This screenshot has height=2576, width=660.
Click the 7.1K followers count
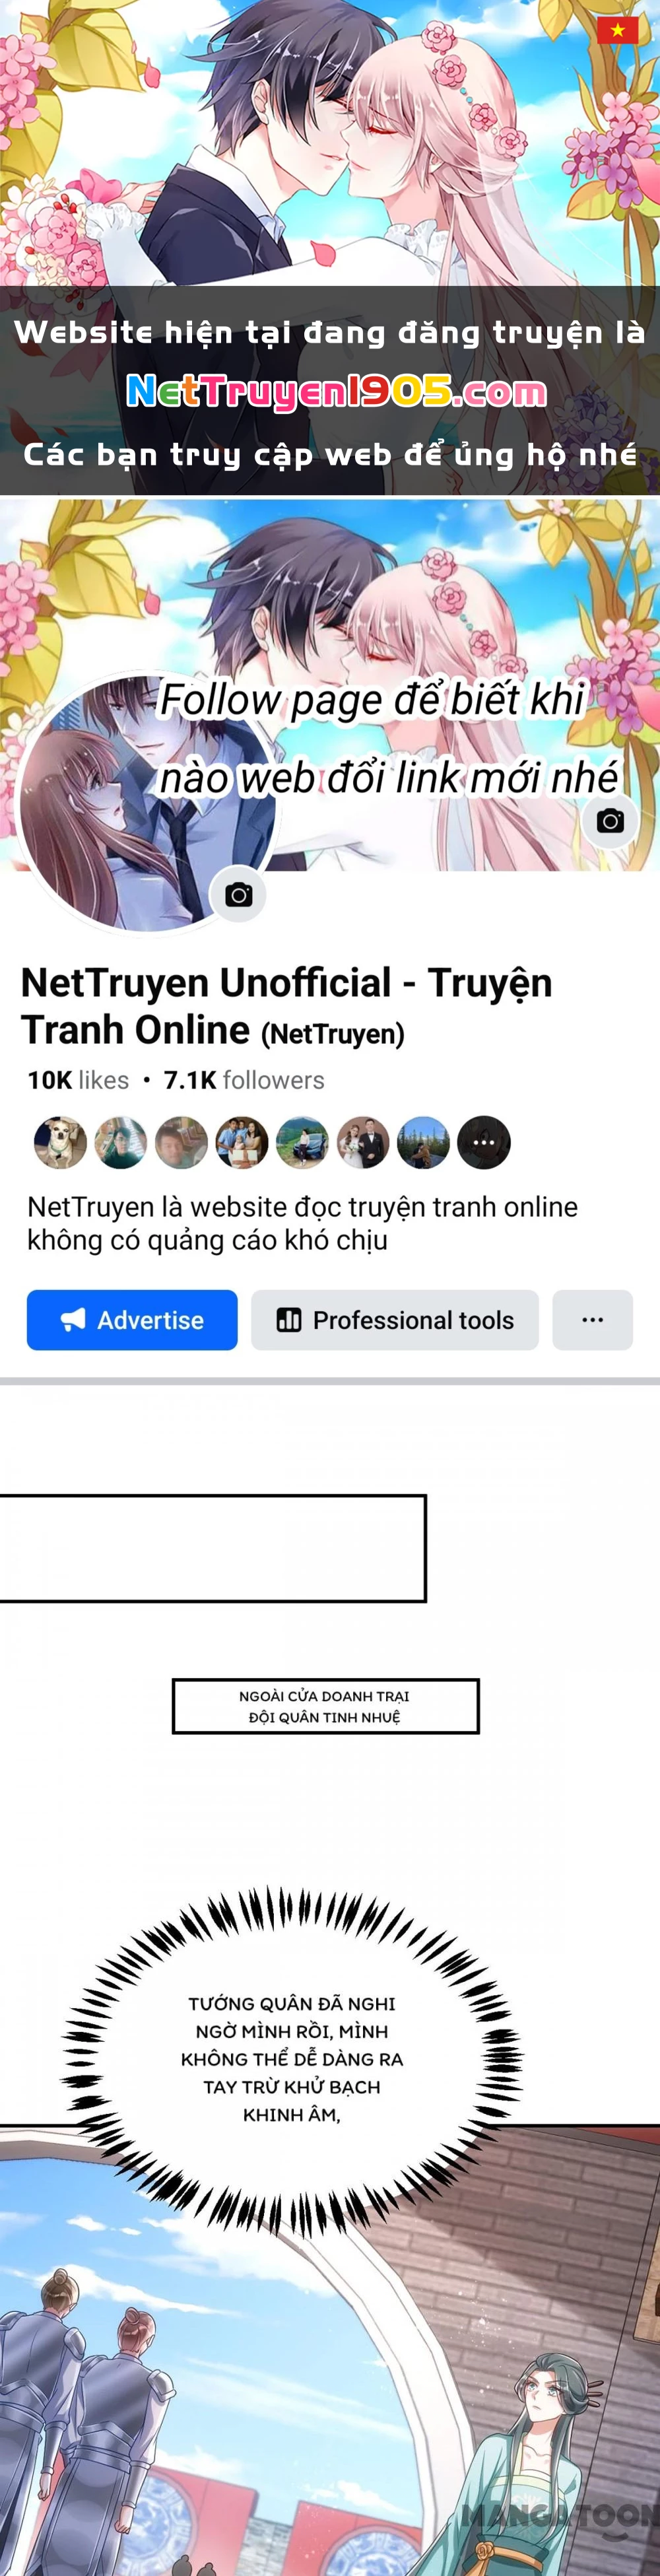click(x=244, y=1080)
